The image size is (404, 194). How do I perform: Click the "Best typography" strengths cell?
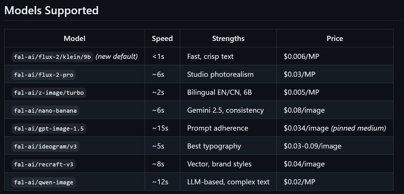pyautogui.click(x=214, y=146)
